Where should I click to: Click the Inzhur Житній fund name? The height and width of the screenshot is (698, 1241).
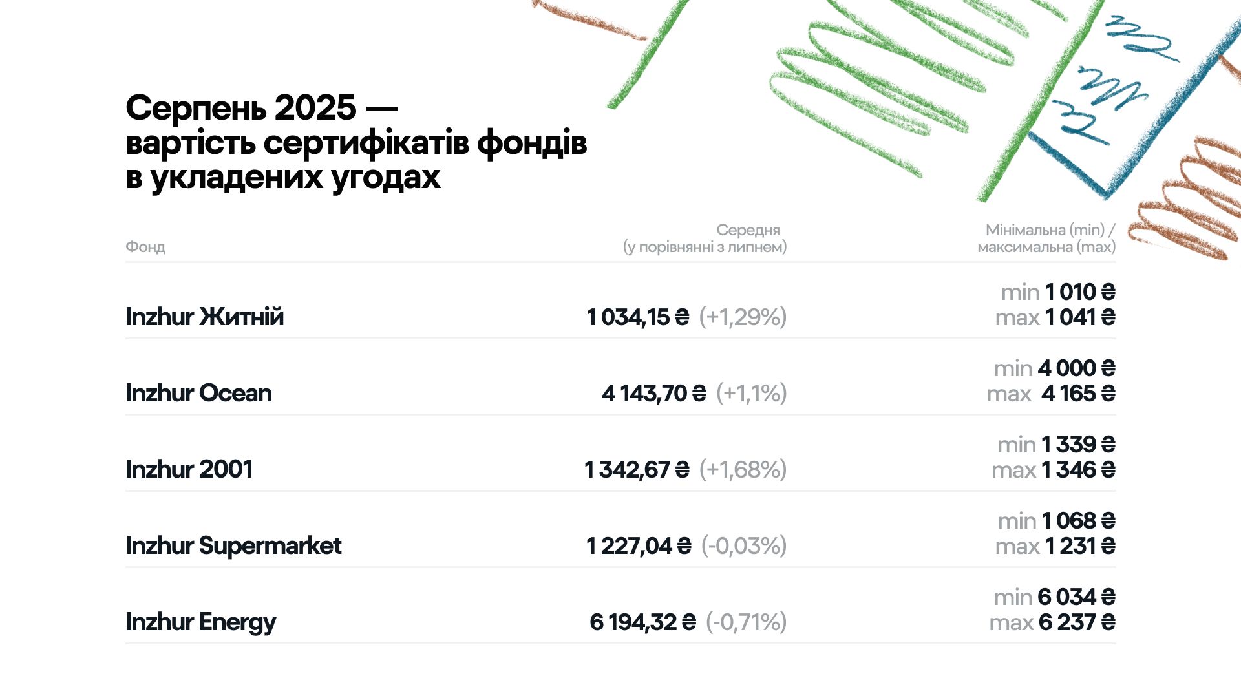tap(205, 317)
